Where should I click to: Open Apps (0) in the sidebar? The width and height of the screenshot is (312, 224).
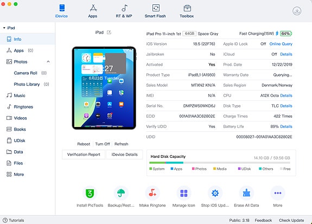(28, 50)
